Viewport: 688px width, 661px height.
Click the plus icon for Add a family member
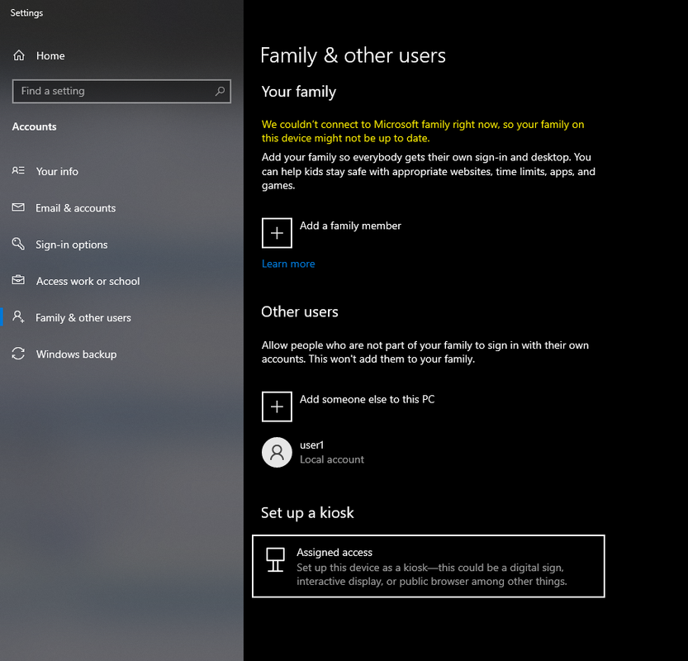(x=277, y=233)
